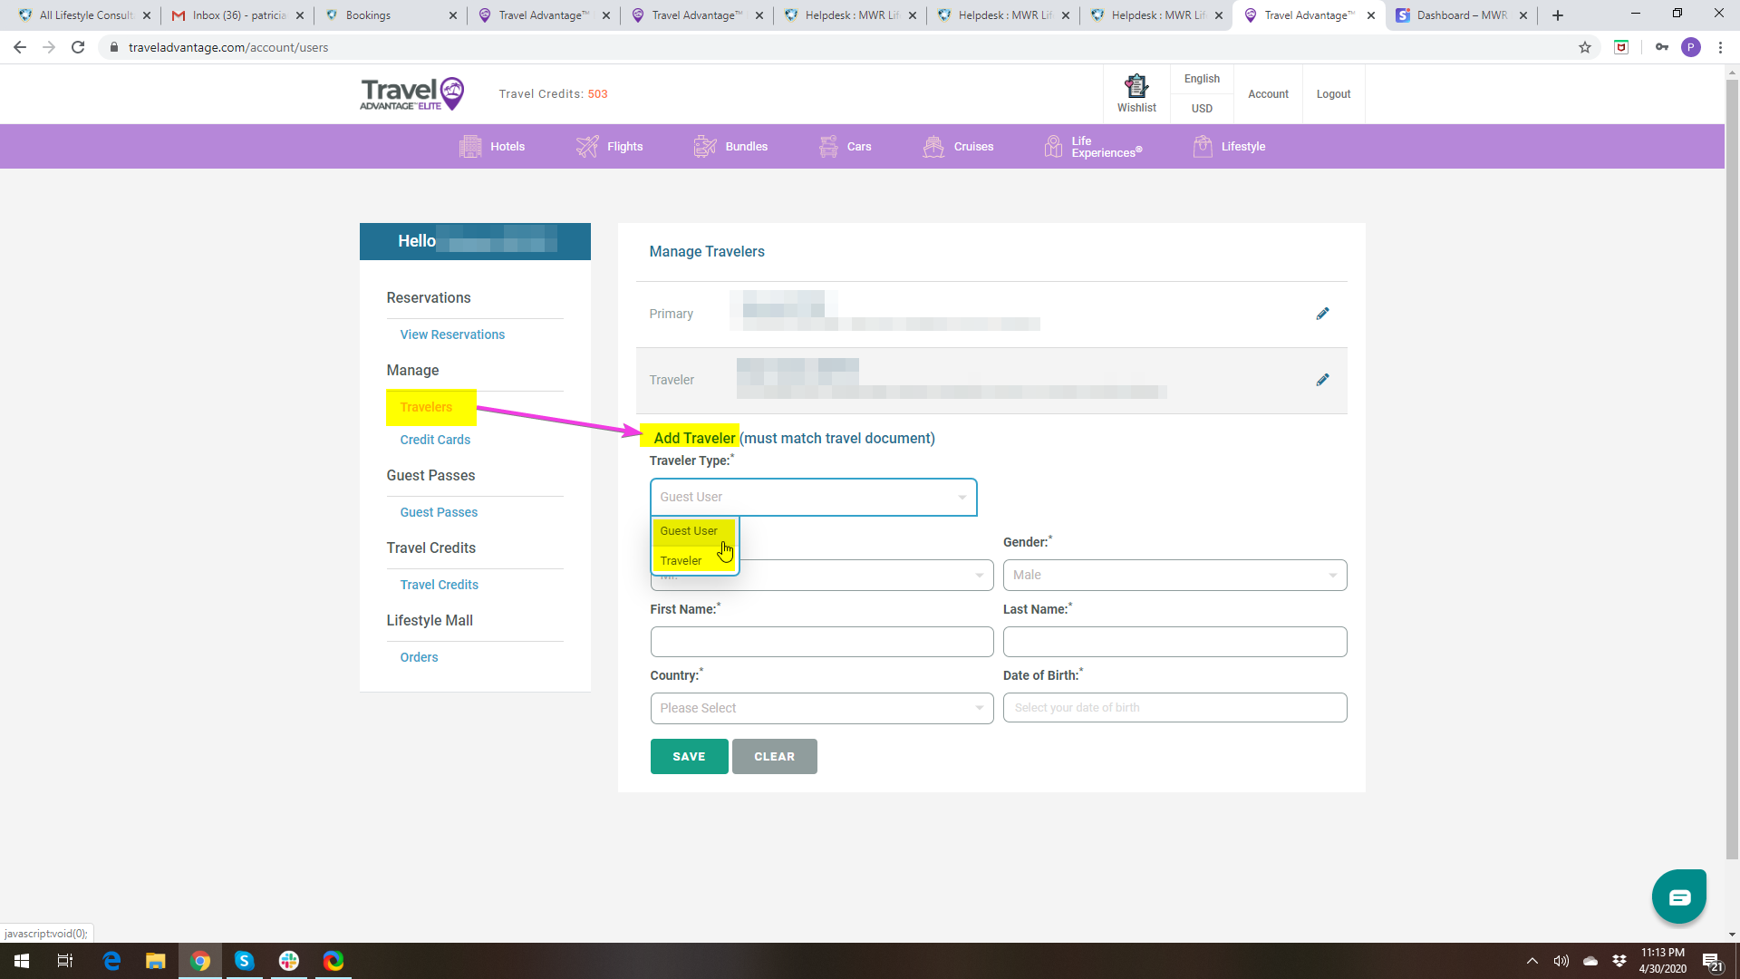Collapse the Traveler Type combo box

tap(813, 497)
